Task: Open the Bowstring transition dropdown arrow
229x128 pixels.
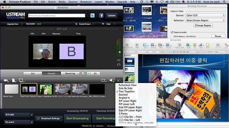Action: [79, 74]
